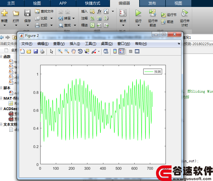Switch to the View (视图) tab
Screen dimensions: 213x181
[178, 3]
